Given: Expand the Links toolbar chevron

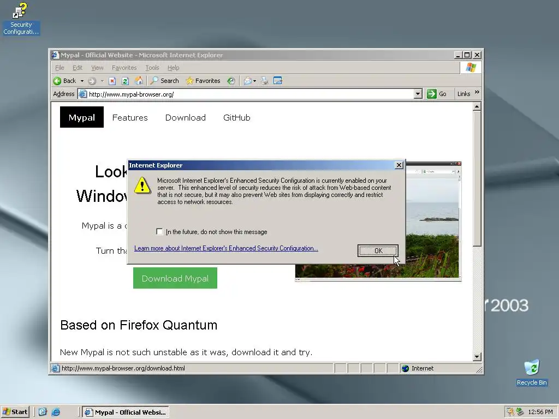Looking at the screenshot, I should [477, 92].
